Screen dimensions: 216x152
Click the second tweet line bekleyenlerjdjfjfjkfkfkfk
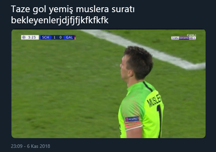pos(60,20)
